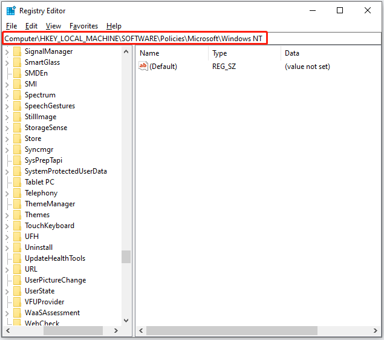Click the Tablet PC folder icon
This screenshot has width=384, height=340.
pyautogui.click(x=17, y=182)
